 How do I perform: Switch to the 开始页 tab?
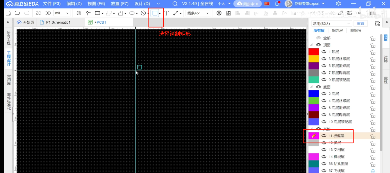[25, 22]
